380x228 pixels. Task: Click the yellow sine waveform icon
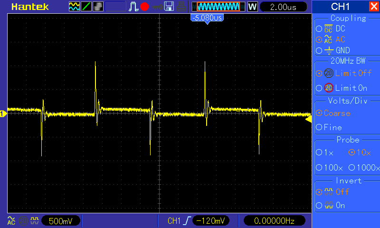tap(74, 7)
